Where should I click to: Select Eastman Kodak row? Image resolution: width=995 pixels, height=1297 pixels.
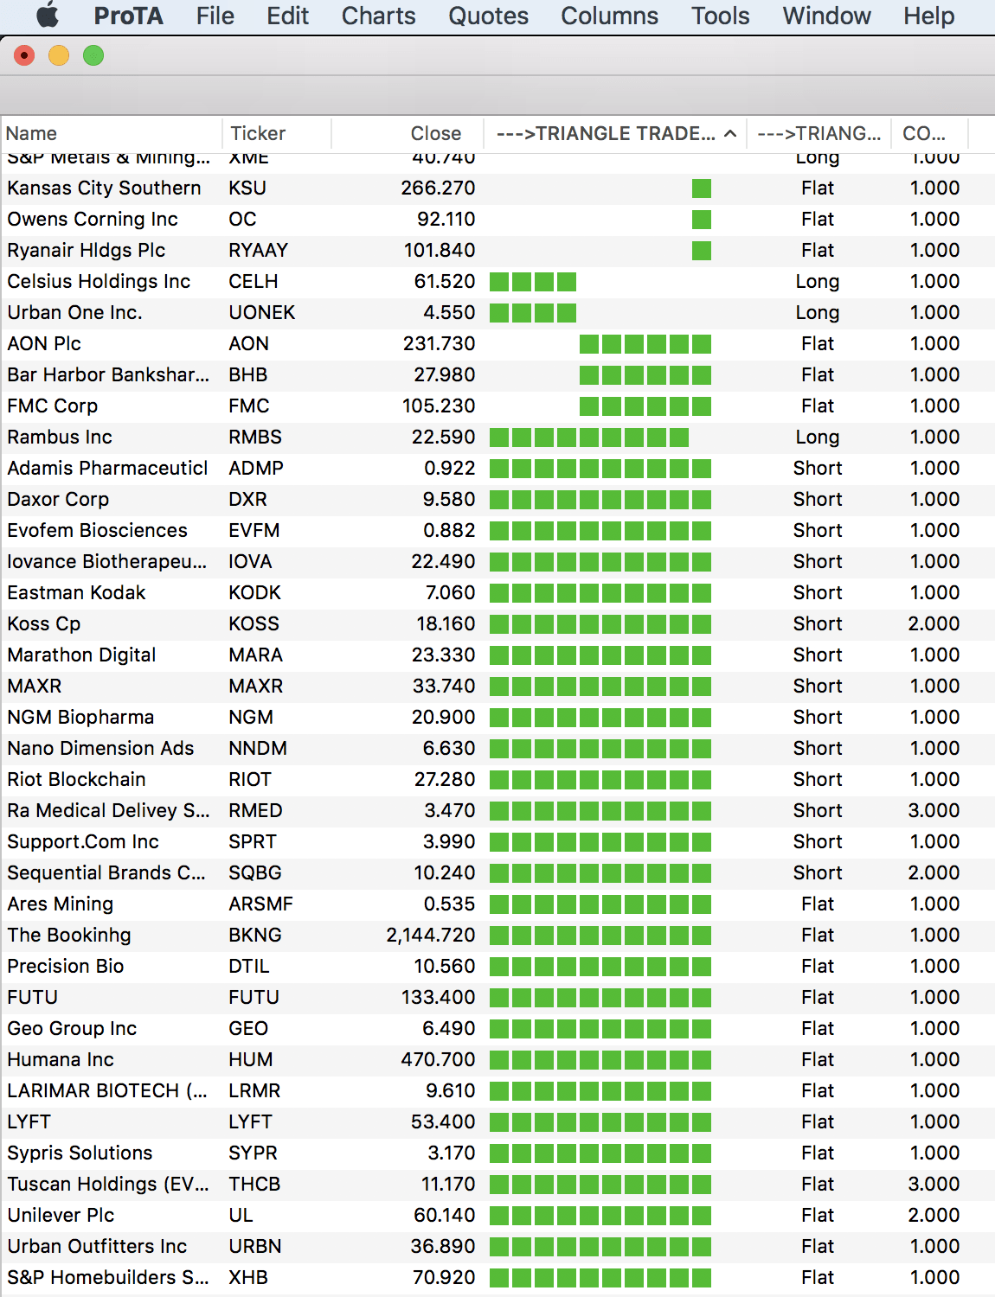tap(497, 592)
